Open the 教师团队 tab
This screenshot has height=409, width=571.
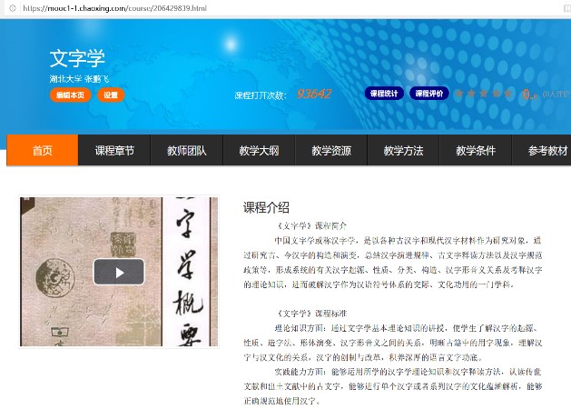186,151
